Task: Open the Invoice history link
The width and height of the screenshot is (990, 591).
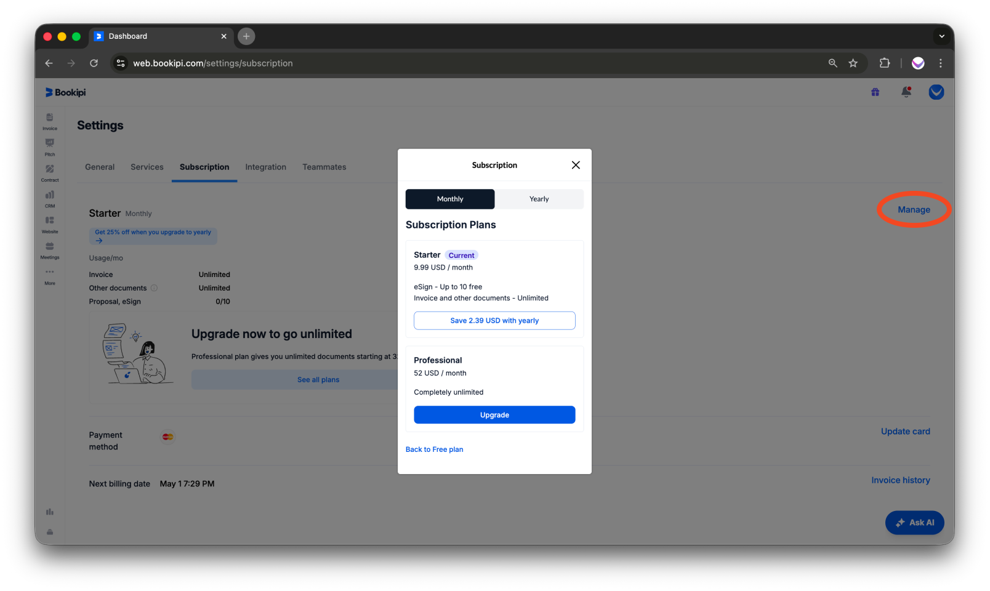Action: point(901,480)
